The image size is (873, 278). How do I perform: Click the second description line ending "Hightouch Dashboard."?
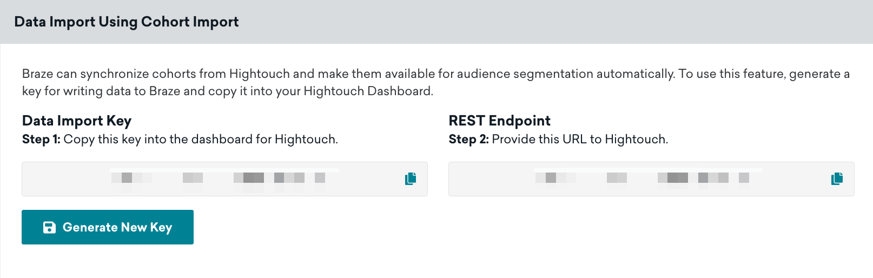click(227, 91)
